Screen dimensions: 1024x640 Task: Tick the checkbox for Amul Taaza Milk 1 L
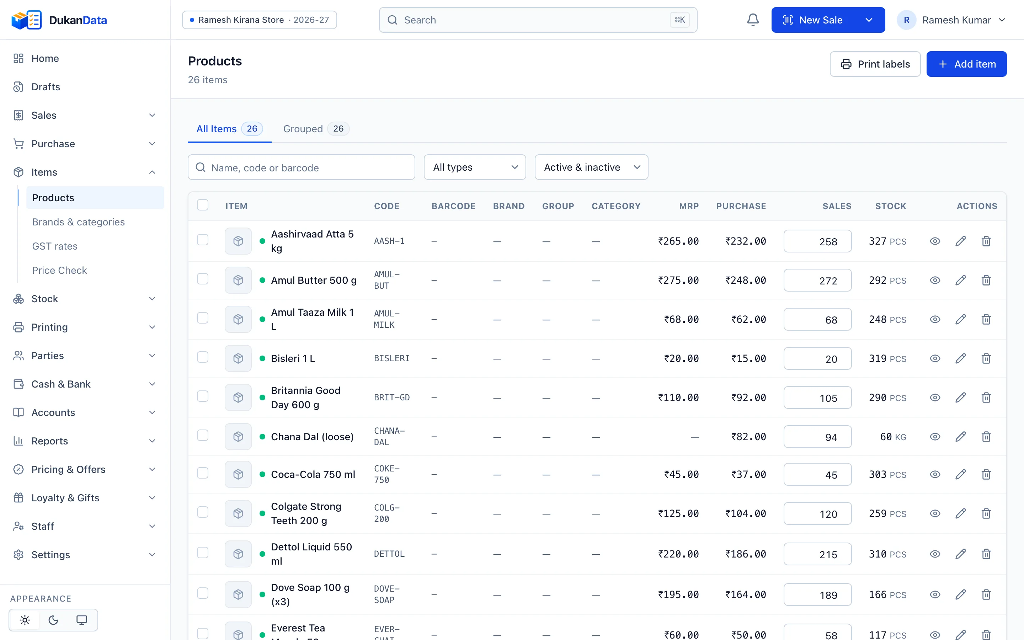click(x=203, y=318)
